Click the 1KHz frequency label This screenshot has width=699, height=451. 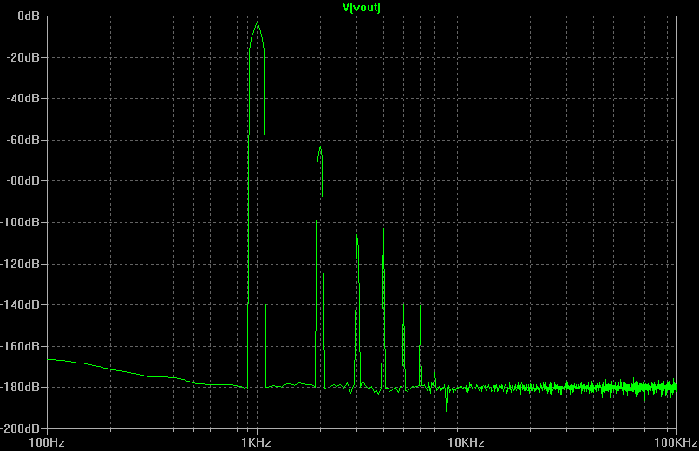[x=257, y=442]
